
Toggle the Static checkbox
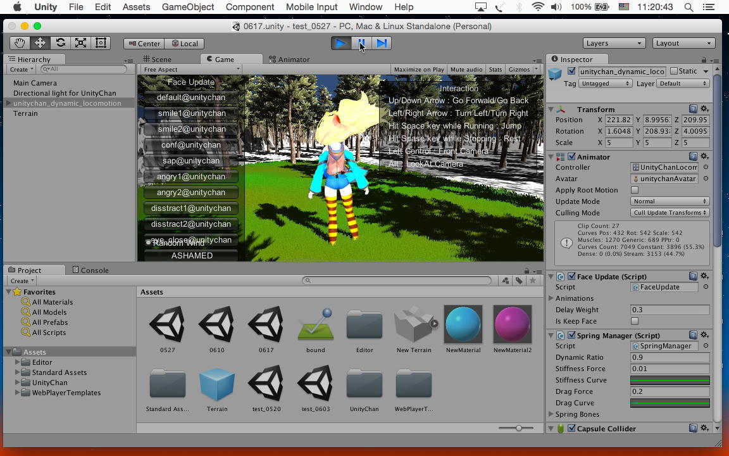(x=674, y=71)
